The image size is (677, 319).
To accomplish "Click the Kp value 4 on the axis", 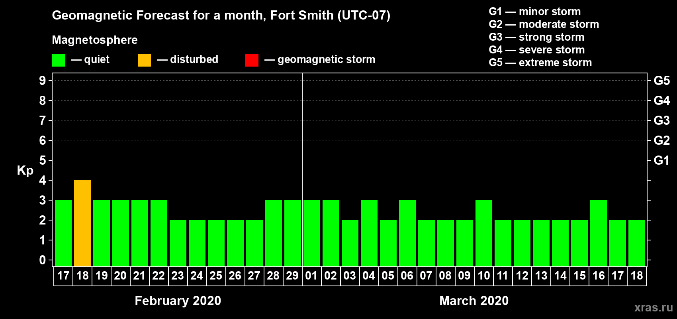I will click(x=43, y=180).
